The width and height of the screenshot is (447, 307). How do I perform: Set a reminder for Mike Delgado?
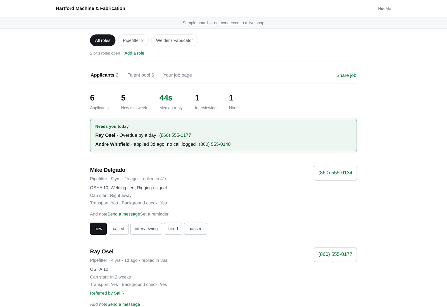pos(154,214)
